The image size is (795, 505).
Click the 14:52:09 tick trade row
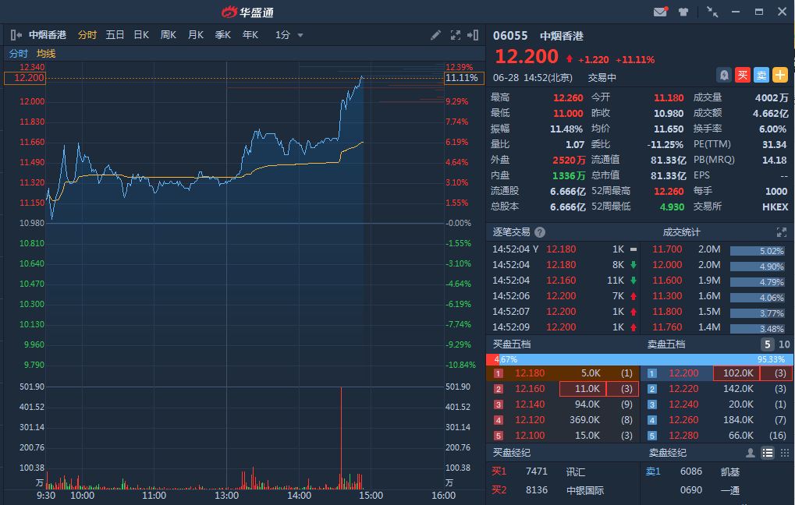pos(564,327)
